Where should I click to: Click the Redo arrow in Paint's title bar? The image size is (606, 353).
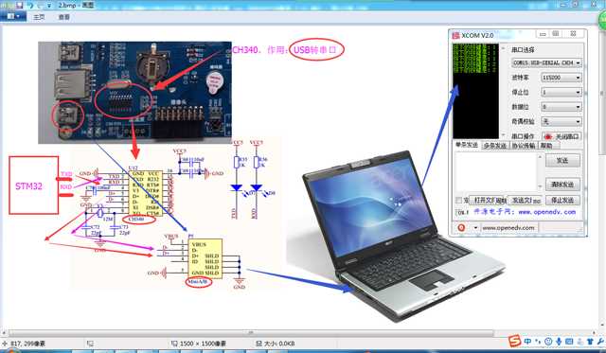(x=41, y=5)
